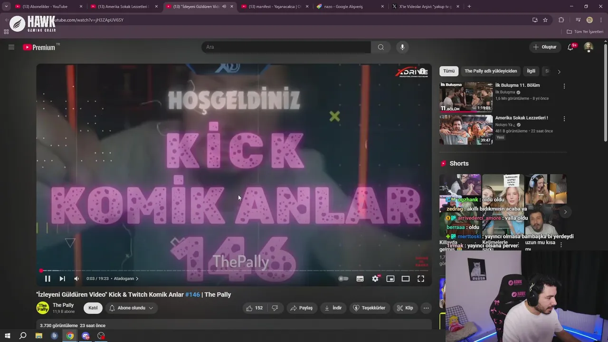
Task: Toggle theater mode
Action: coord(406,279)
